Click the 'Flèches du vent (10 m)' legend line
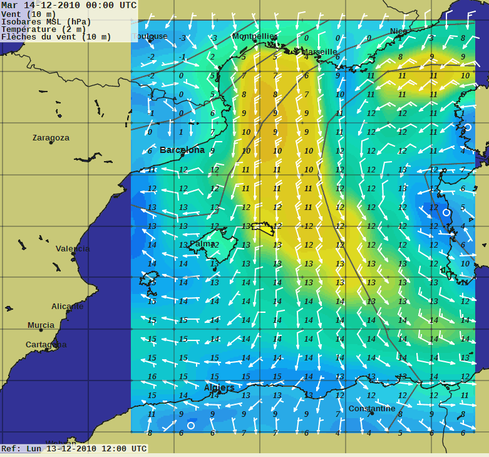The height and width of the screenshot is (457, 489). coord(56,37)
